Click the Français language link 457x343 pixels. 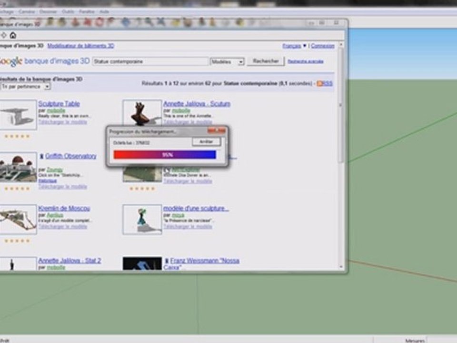pyautogui.click(x=291, y=46)
